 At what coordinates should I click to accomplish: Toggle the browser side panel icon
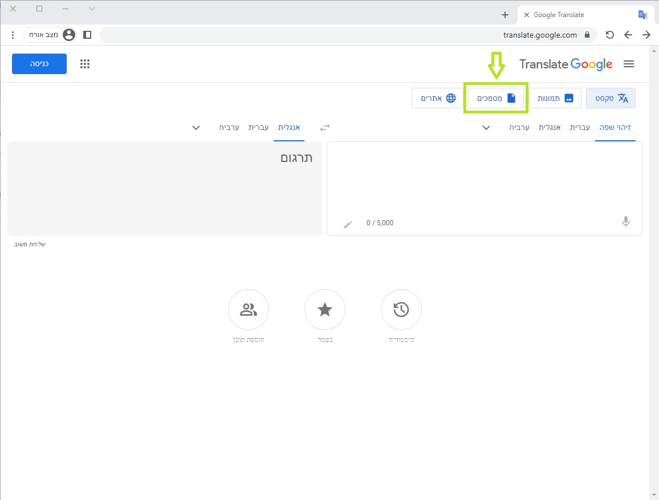87,35
